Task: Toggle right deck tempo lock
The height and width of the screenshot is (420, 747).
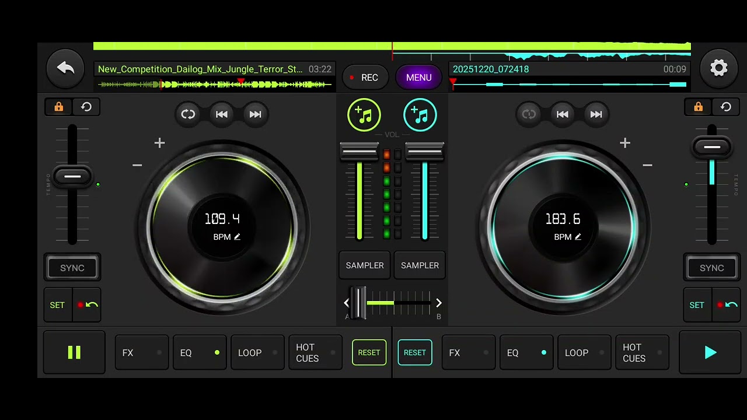Action: [x=698, y=107]
